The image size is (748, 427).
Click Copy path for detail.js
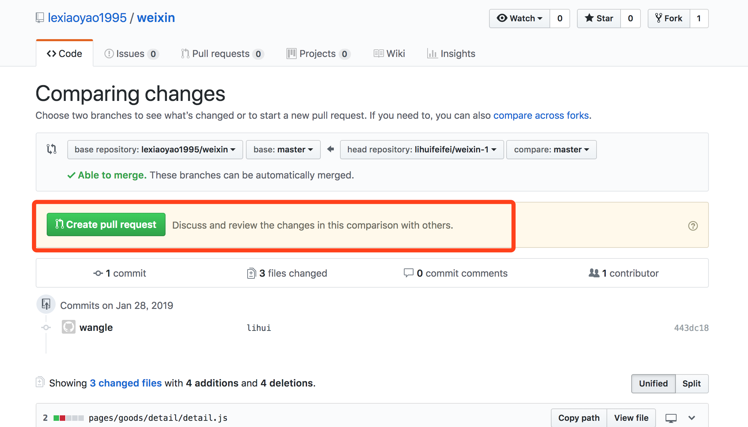point(579,418)
